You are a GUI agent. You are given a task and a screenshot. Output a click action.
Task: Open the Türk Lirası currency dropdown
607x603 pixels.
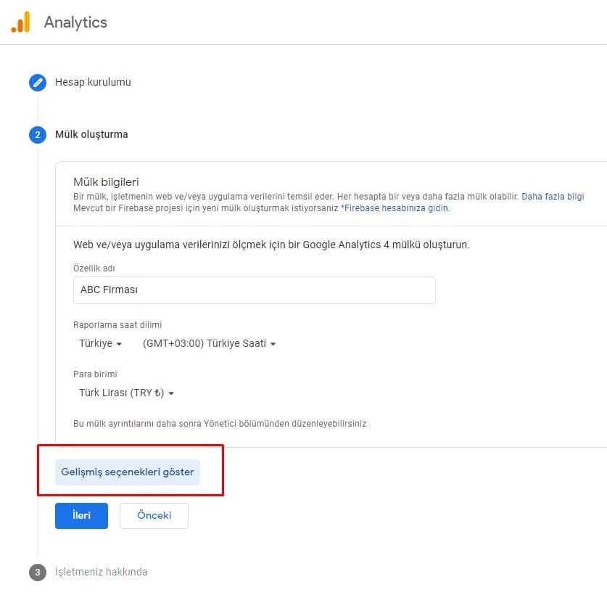click(126, 393)
